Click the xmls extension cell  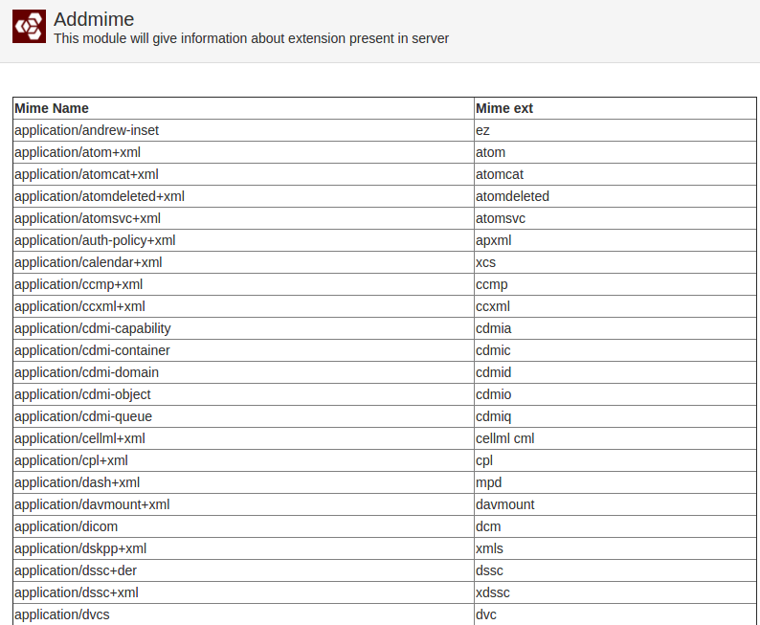[x=615, y=548]
